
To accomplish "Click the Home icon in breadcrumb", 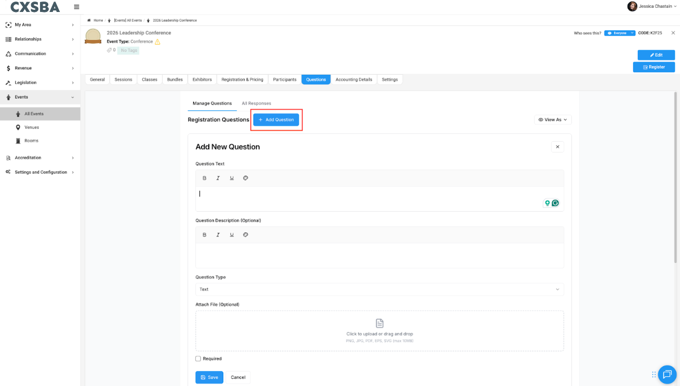I will (89, 20).
